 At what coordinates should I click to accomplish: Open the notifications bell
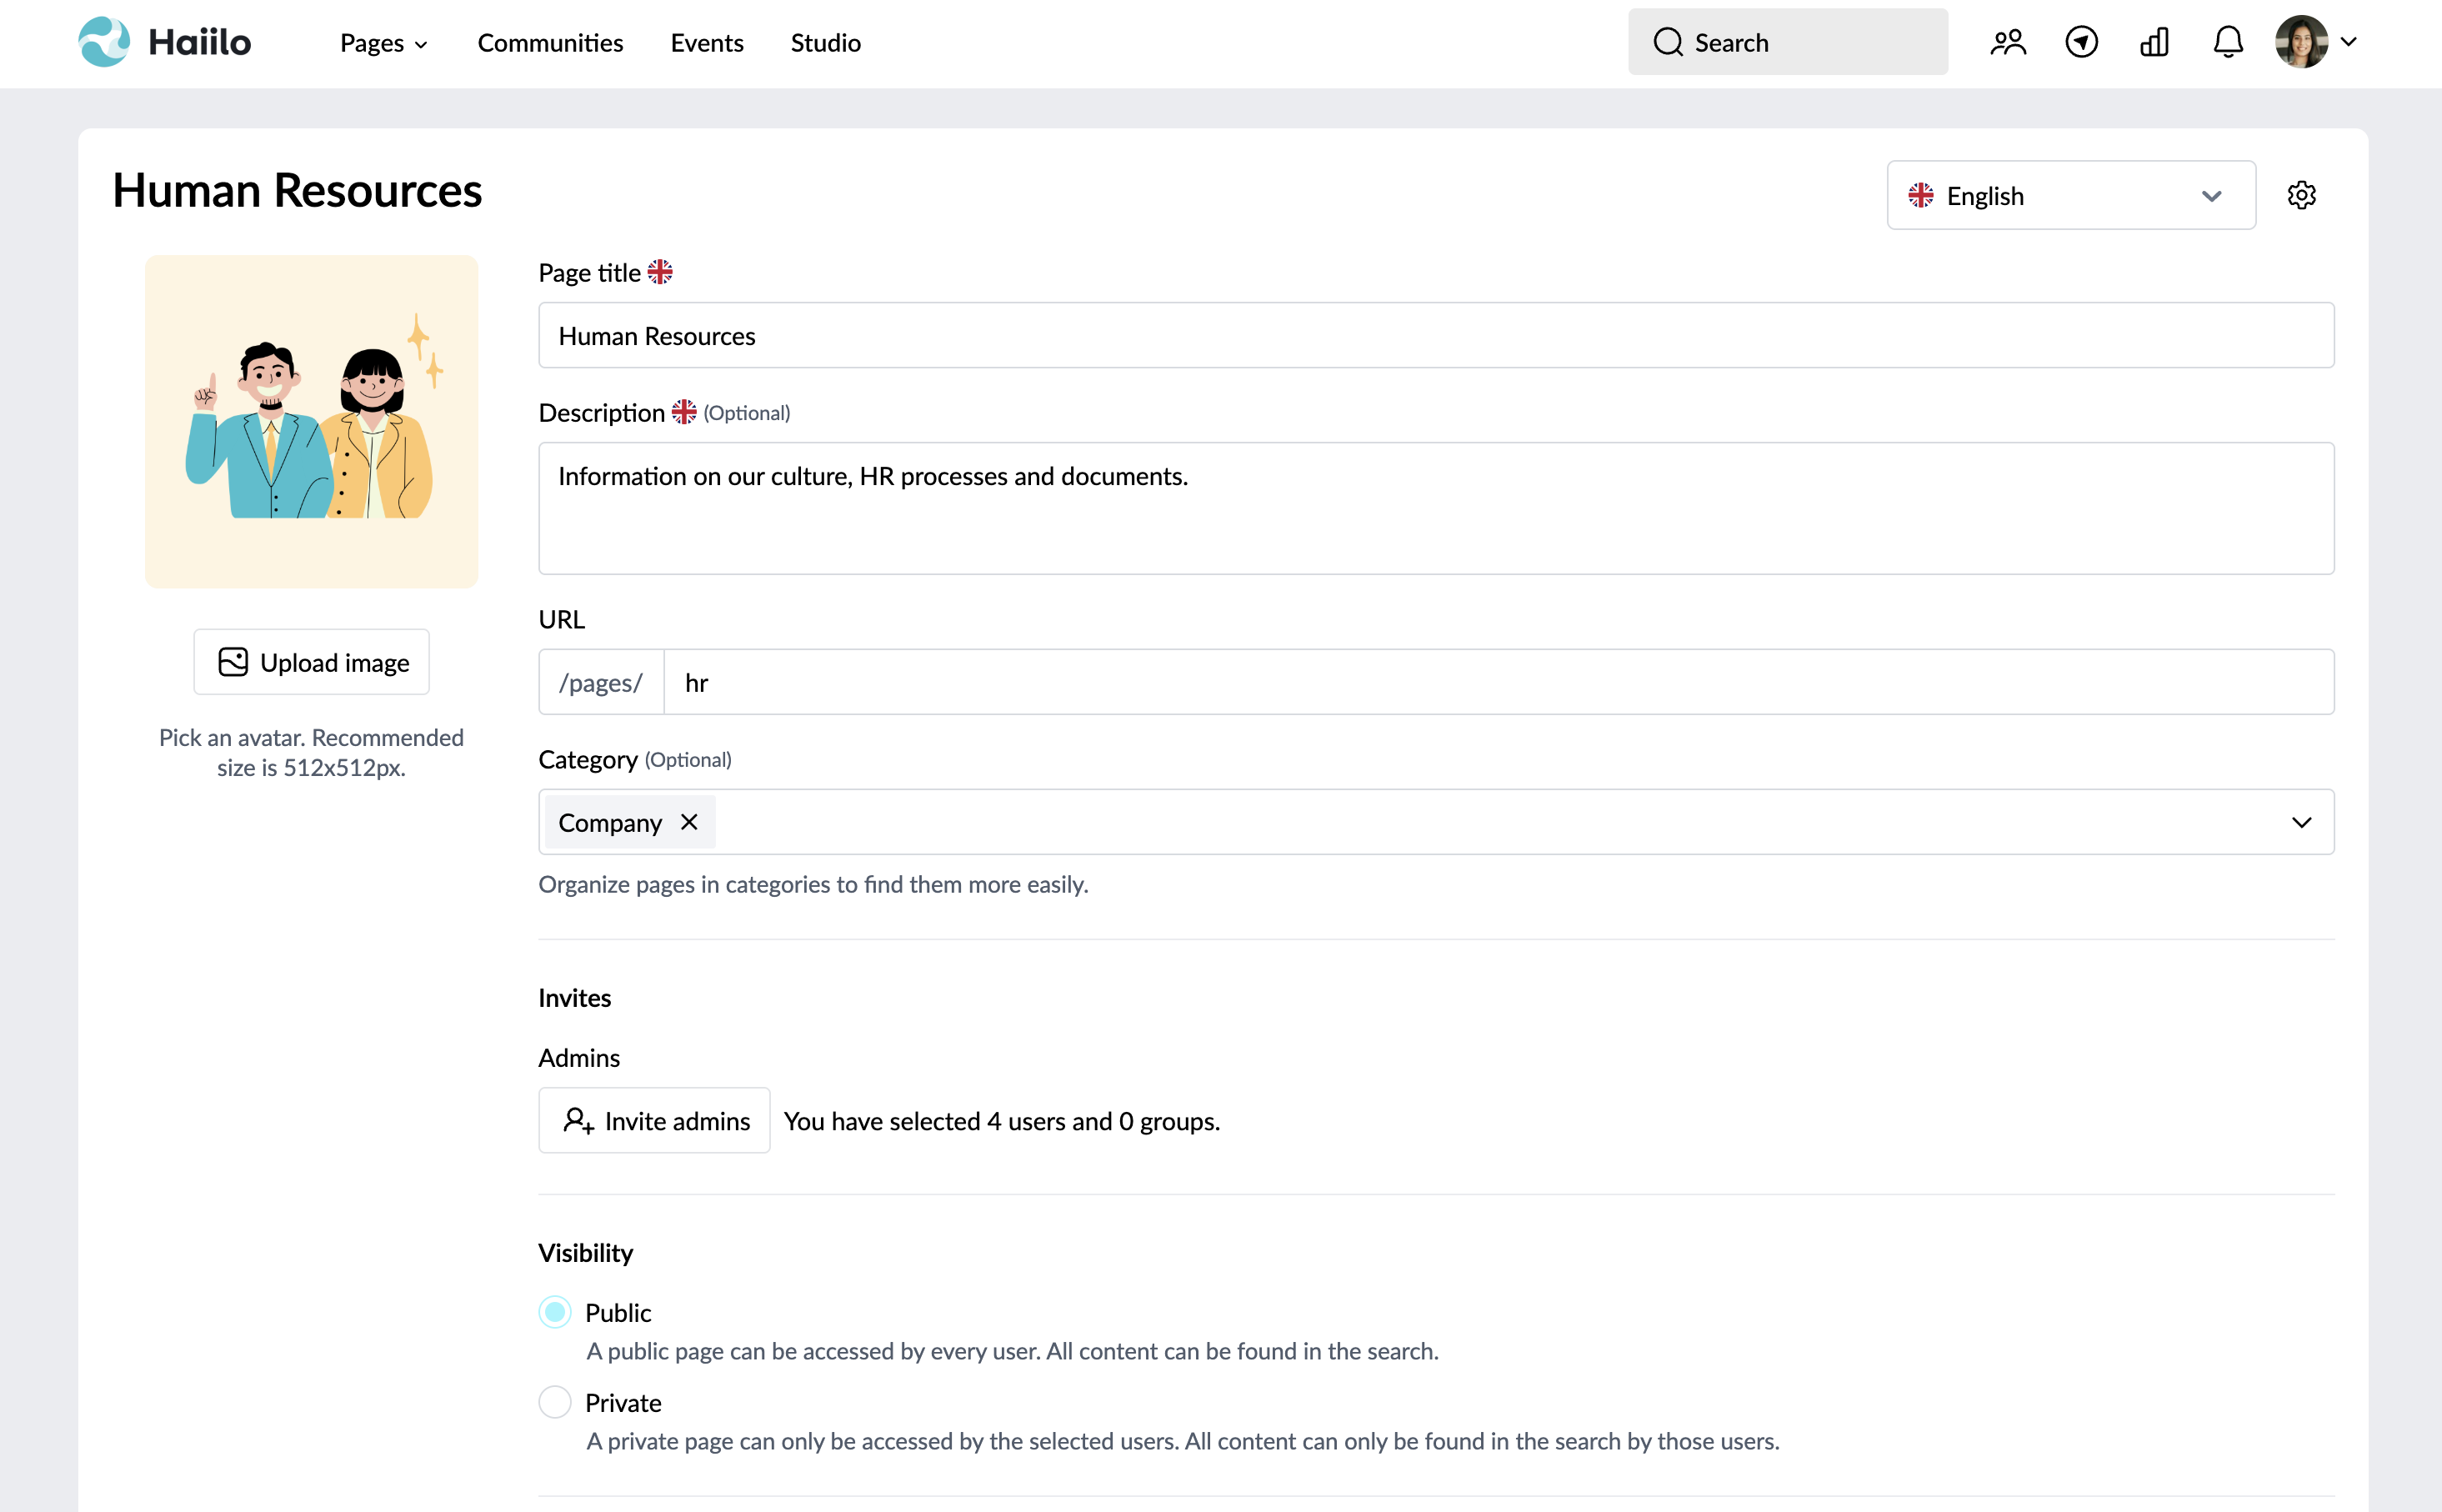[x=2227, y=42]
